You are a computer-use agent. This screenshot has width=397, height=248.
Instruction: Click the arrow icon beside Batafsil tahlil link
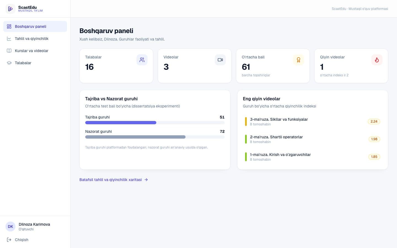tap(146, 180)
